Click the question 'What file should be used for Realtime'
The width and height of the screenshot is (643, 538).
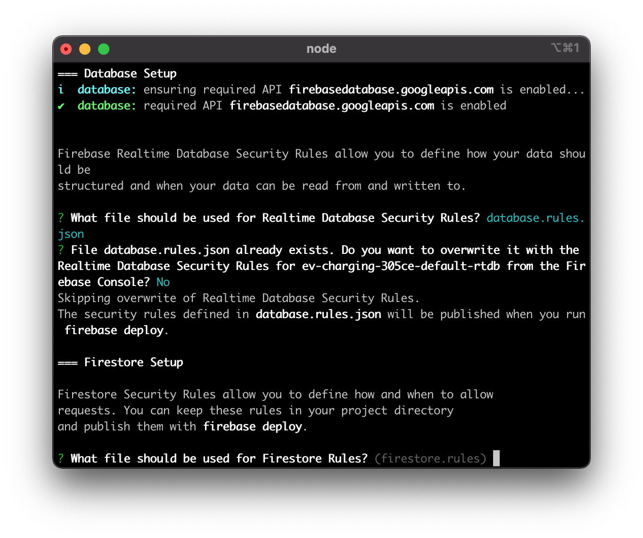(193, 218)
